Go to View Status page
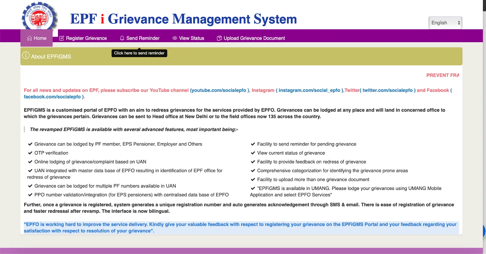The image size is (486, 254). [191, 38]
